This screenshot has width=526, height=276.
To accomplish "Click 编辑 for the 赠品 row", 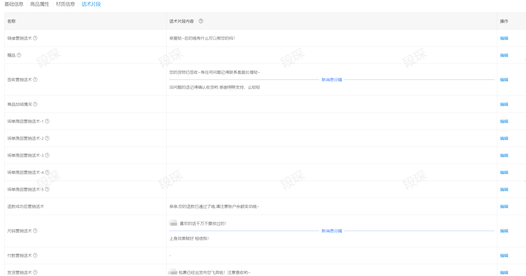I will pyautogui.click(x=504, y=55).
